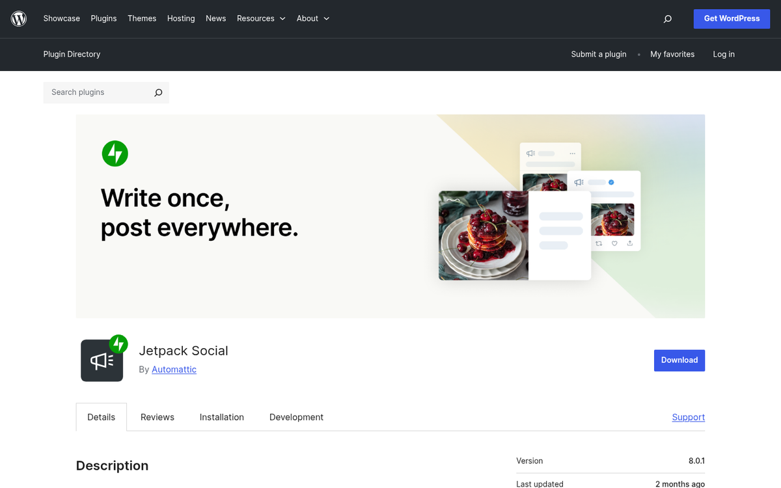Click the blue verified badge in the banner mockup
This screenshot has height=488, width=781.
(611, 182)
